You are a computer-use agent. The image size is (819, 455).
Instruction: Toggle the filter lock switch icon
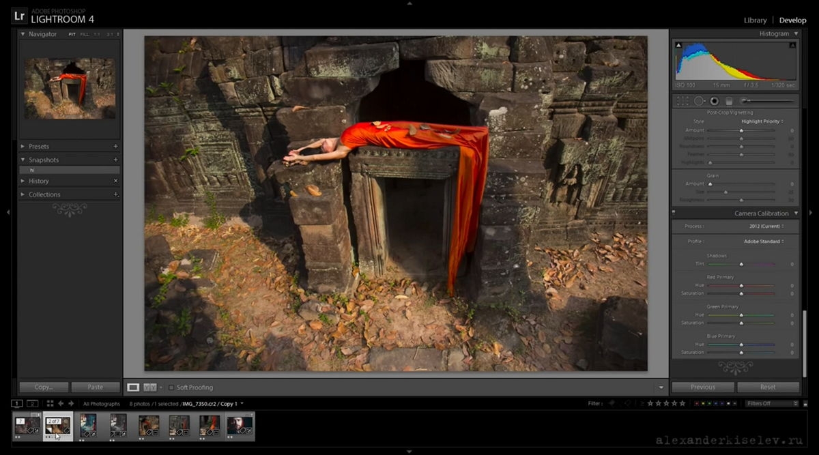804,404
